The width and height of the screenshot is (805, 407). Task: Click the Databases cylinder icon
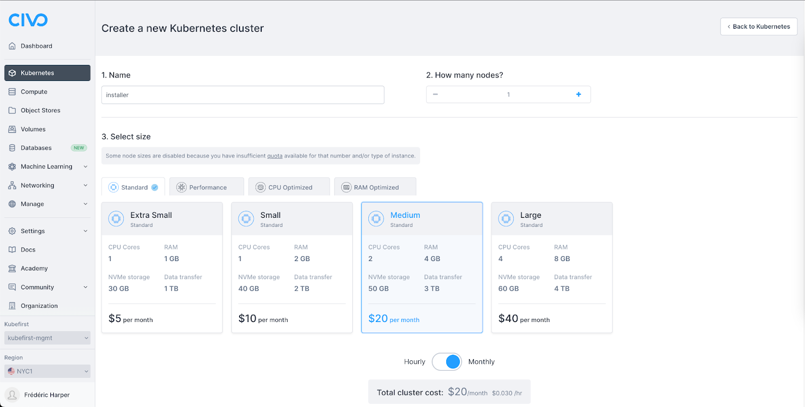(12, 148)
